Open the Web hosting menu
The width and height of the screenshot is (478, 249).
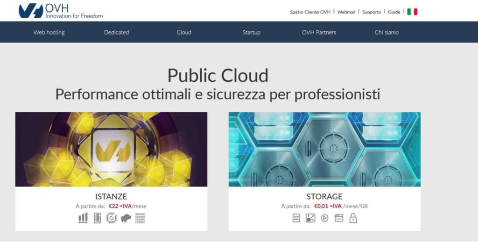[x=49, y=32]
